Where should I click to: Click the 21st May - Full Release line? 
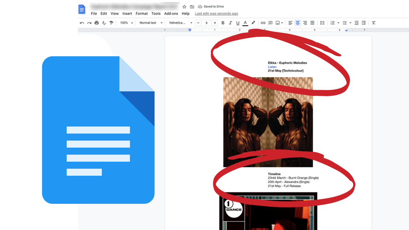[x=284, y=186]
